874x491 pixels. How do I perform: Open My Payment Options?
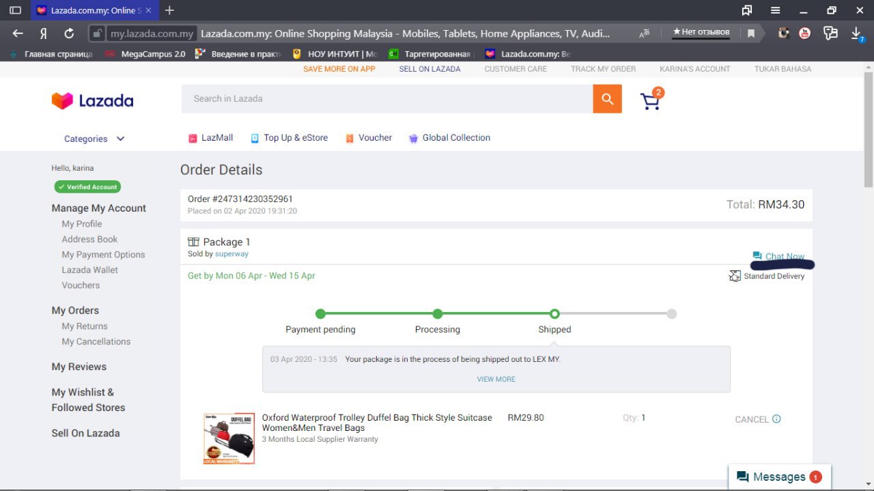[103, 255]
